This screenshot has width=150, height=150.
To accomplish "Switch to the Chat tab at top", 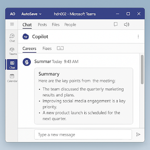I will click(x=27, y=25).
